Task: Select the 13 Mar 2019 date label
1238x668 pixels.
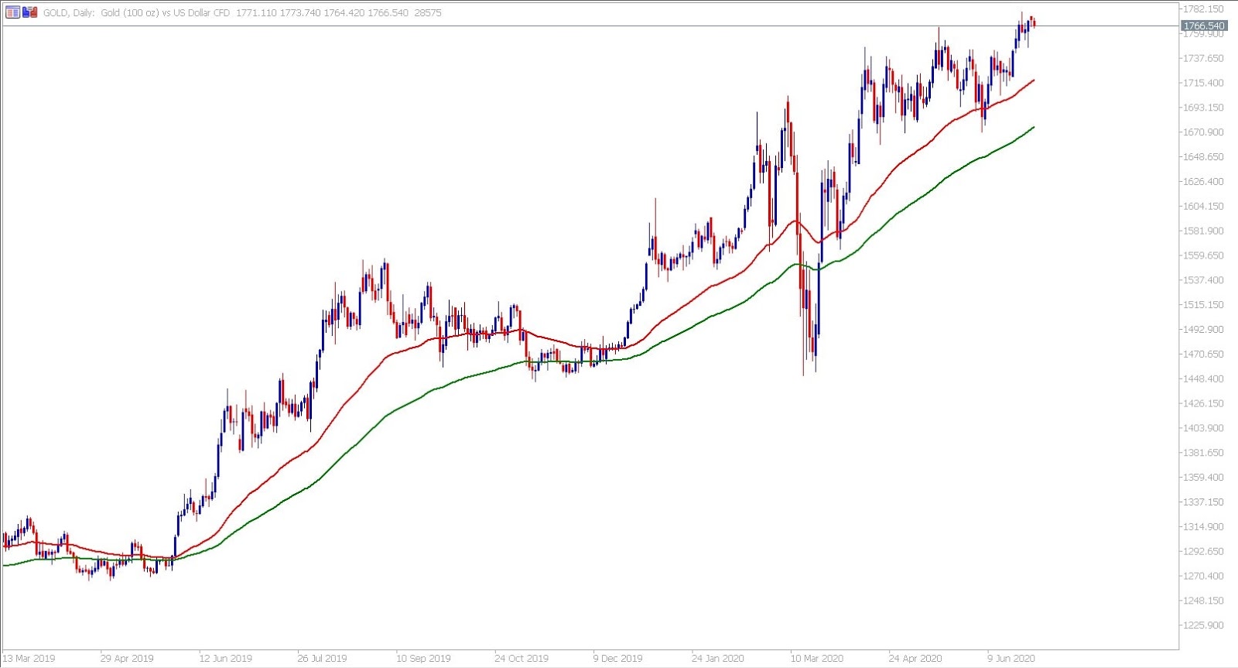Action: (29, 659)
